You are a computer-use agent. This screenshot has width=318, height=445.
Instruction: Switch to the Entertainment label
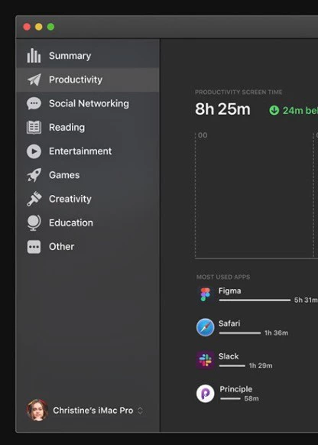pyautogui.click(x=80, y=151)
